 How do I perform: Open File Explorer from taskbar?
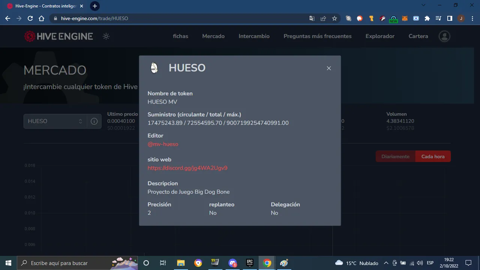[x=181, y=263]
